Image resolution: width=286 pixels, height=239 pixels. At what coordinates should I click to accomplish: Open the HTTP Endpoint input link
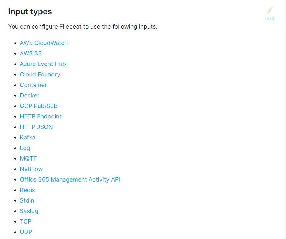click(x=41, y=116)
